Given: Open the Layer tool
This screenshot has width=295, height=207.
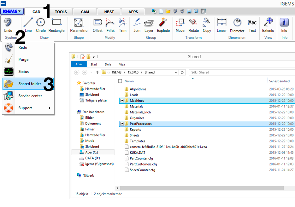Looking at the screenshot, I should [x=149, y=25].
